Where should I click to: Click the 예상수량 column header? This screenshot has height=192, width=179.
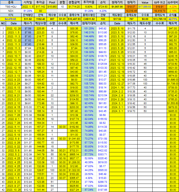pos(41,23)
